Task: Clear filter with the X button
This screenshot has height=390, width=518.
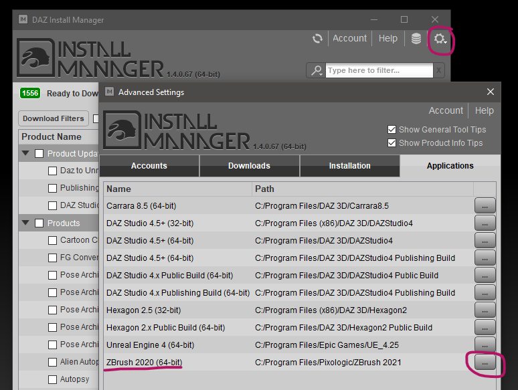Action: 439,70
